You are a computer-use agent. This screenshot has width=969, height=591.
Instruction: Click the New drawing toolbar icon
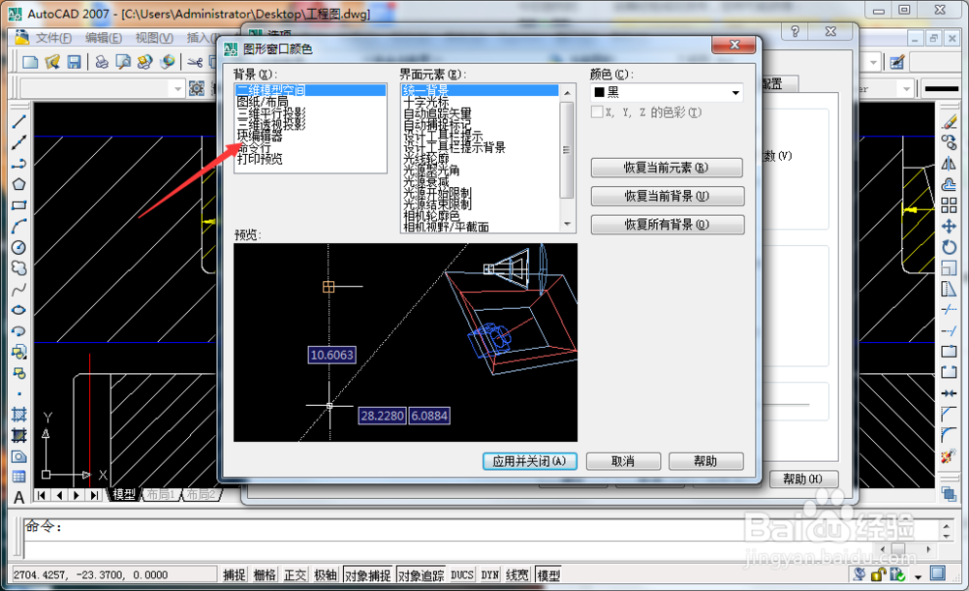[x=30, y=62]
